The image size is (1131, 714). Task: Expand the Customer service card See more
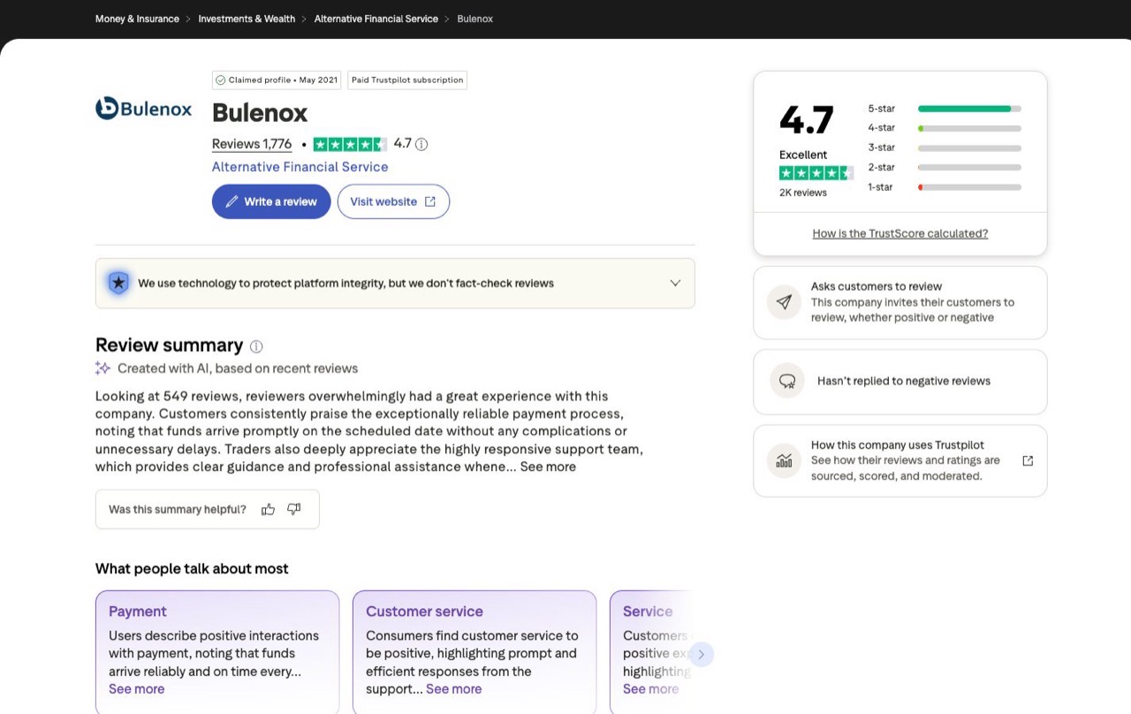click(x=453, y=689)
